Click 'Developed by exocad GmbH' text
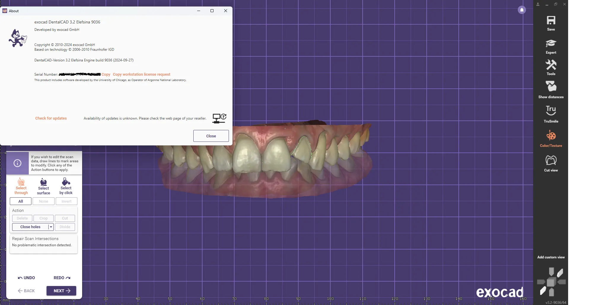612x305 pixels. pyautogui.click(x=57, y=30)
